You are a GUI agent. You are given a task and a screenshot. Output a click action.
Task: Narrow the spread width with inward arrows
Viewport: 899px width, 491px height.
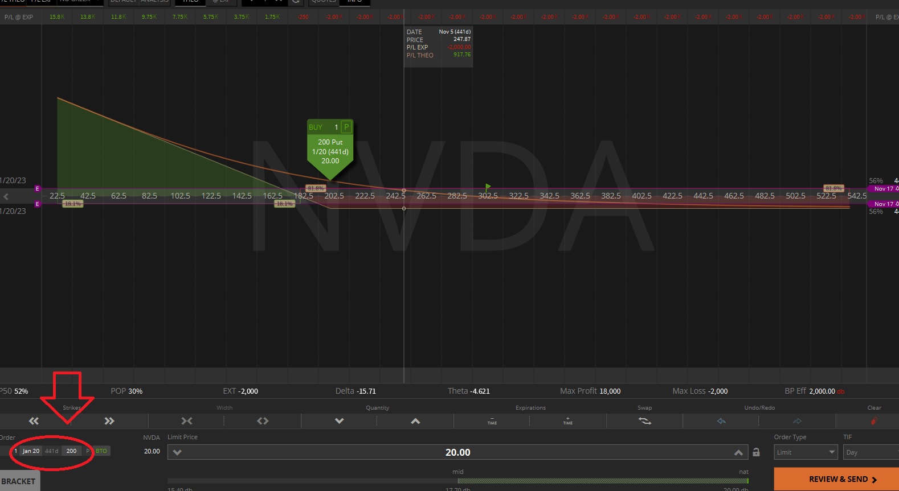(x=187, y=421)
